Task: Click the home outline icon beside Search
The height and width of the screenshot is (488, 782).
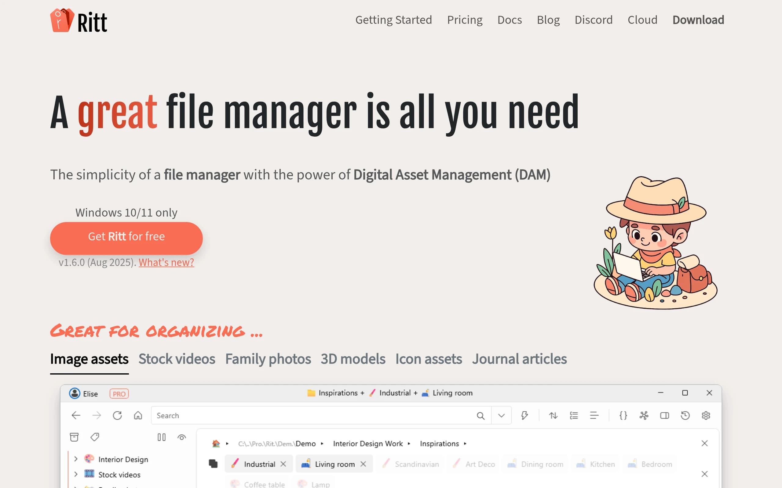Action: [138, 415]
